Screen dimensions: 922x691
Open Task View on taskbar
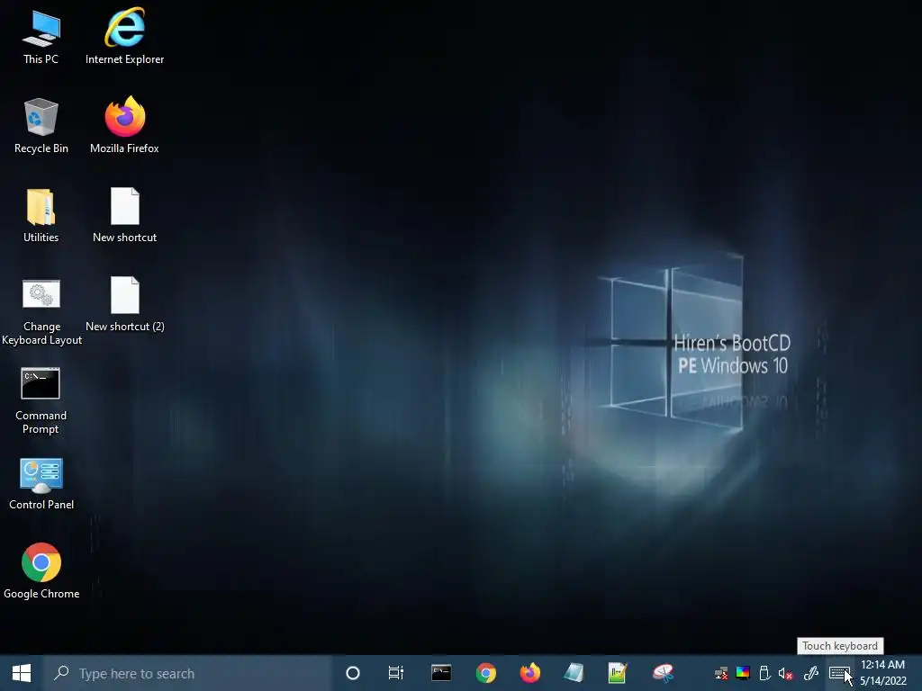click(396, 673)
